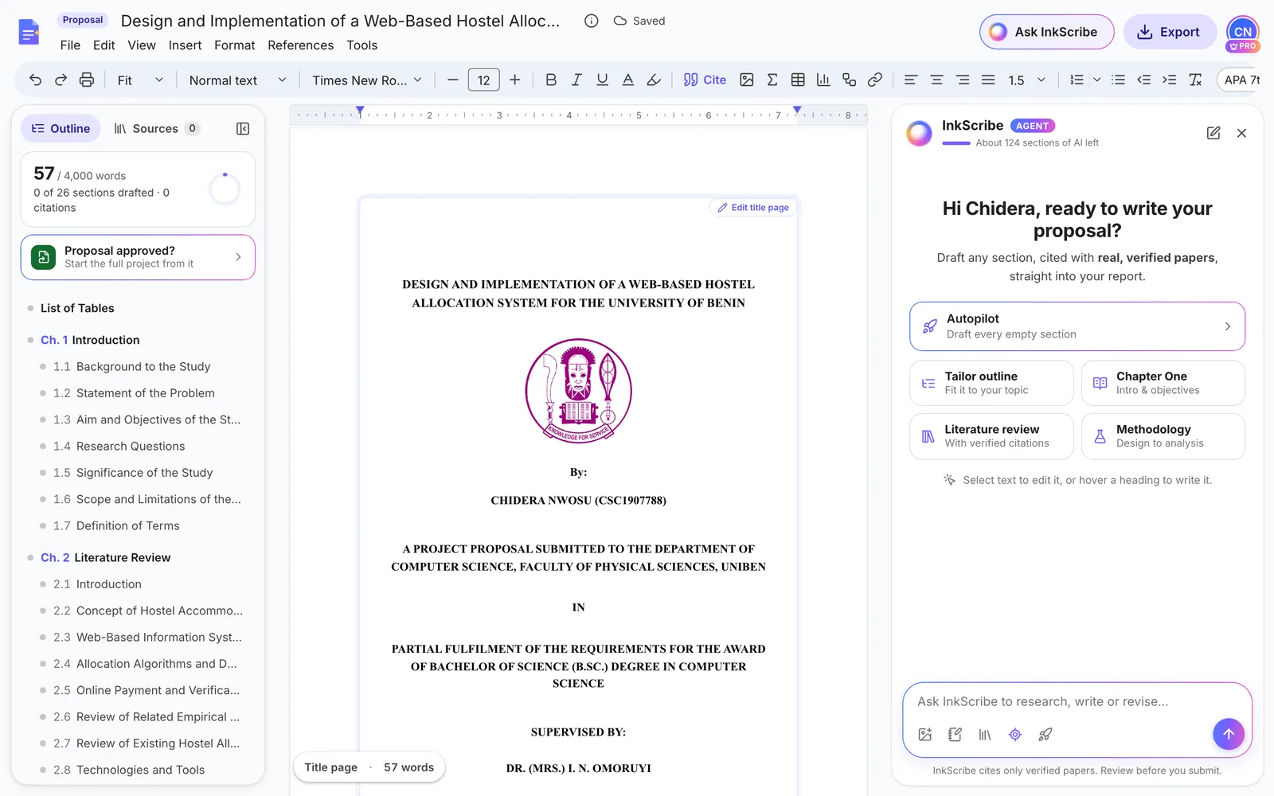Screen dimensions: 1274x796
Task: Toggle text highlight marker
Action: pyautogui.click(x=654, y=80)
